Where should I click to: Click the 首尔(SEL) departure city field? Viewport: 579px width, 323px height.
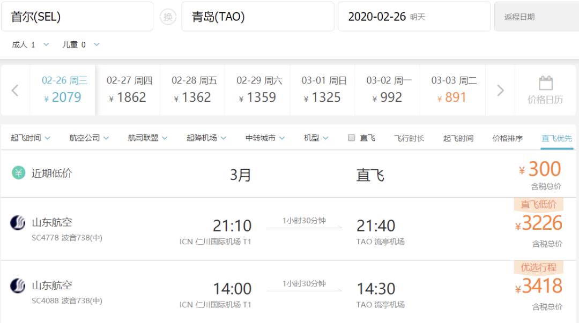(78, 17)
